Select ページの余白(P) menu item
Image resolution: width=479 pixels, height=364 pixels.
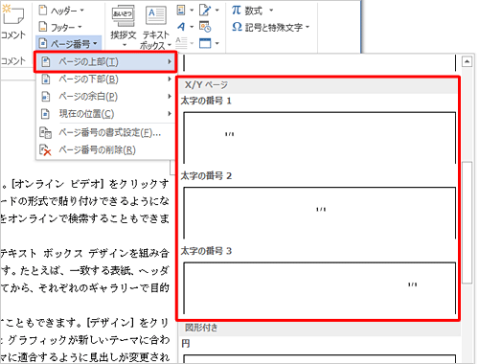(x=105, y=97)
